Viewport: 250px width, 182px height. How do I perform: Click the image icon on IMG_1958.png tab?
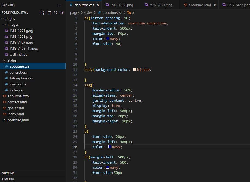[x=107, y=5]
